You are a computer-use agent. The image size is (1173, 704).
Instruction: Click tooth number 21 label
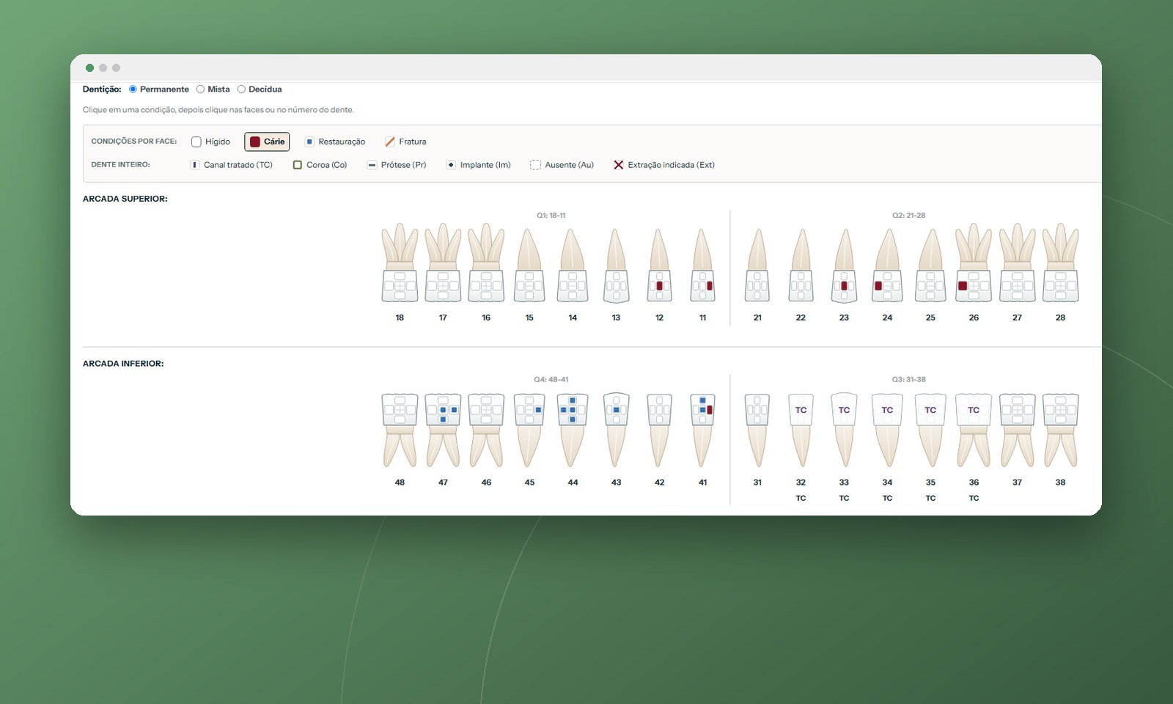[x=757, y=318]
